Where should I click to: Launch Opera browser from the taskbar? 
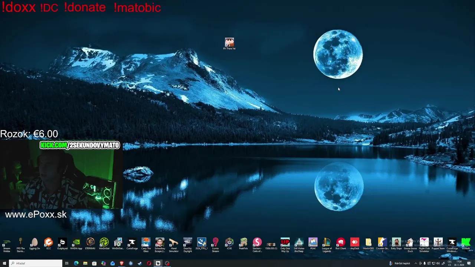click(x=149, y=263)
